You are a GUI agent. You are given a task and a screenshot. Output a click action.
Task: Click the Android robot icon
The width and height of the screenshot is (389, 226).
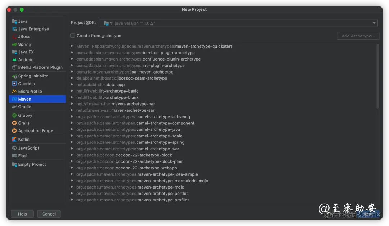tap(14, 60)
